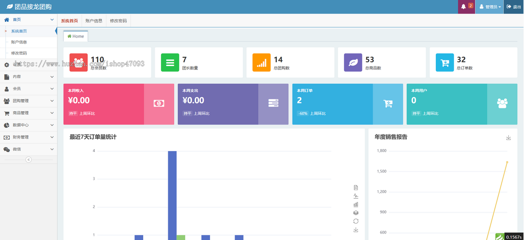Expand the 商品管理 menu chevron

point(52,113)
